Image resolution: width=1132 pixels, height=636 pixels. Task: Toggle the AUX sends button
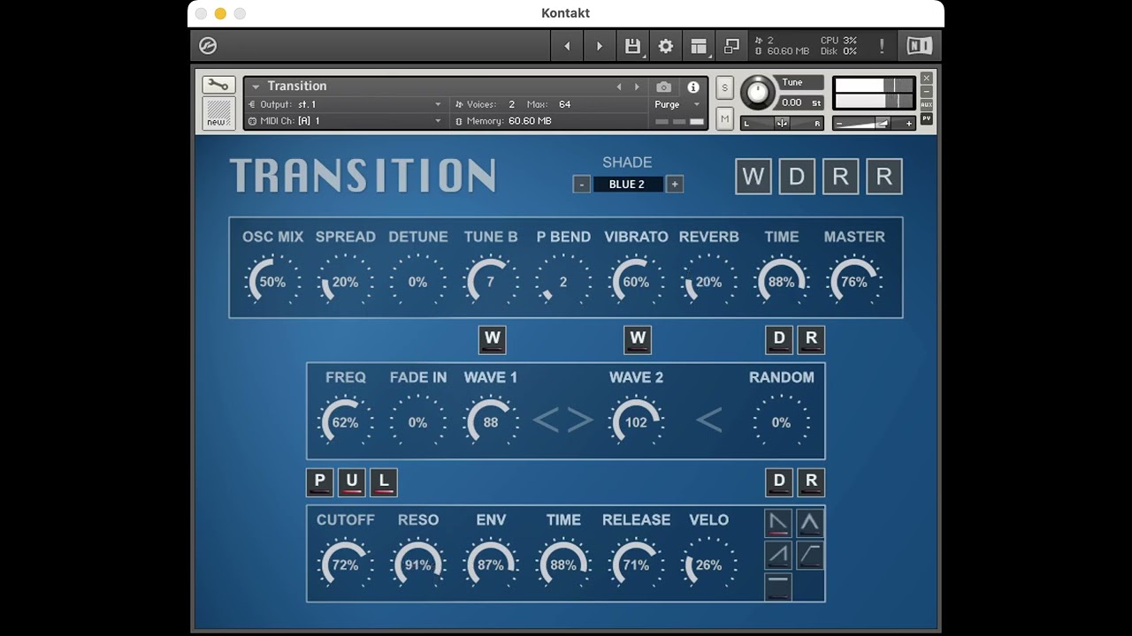(927, 105)
